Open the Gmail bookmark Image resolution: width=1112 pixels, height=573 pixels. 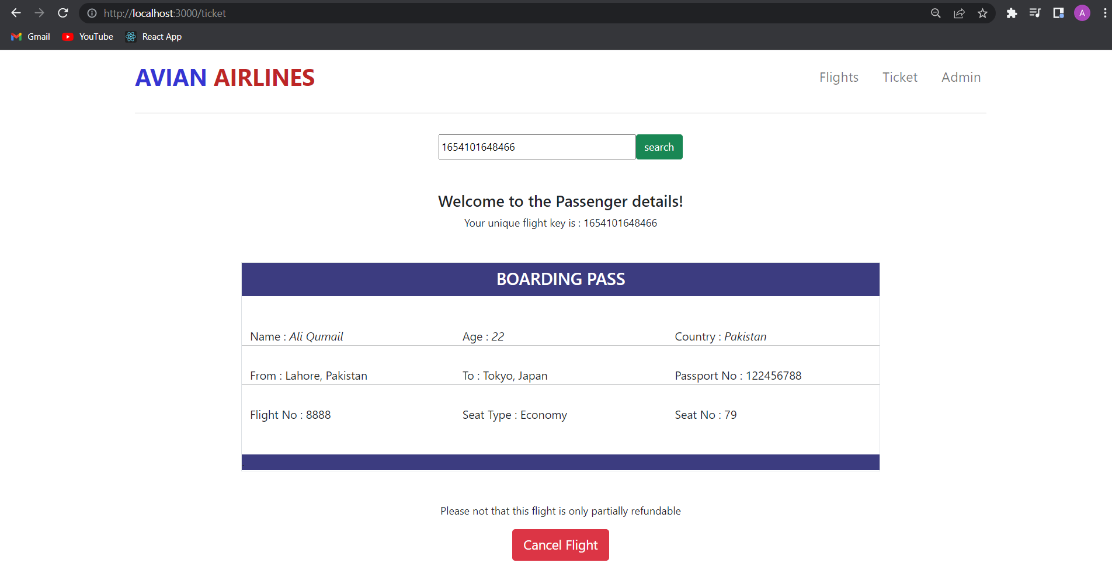(x=30, y=36)
